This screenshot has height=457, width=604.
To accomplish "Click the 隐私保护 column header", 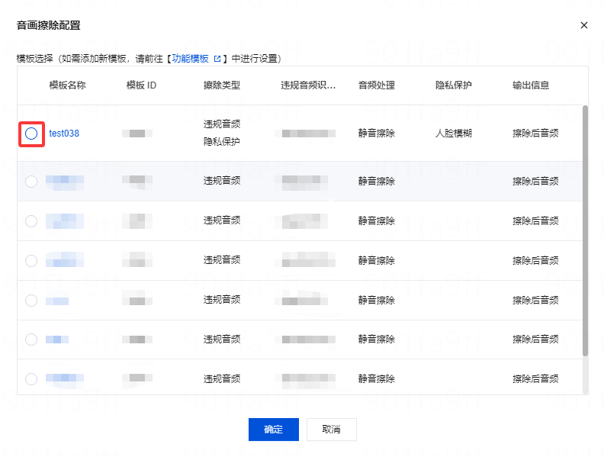I will 454,85.
